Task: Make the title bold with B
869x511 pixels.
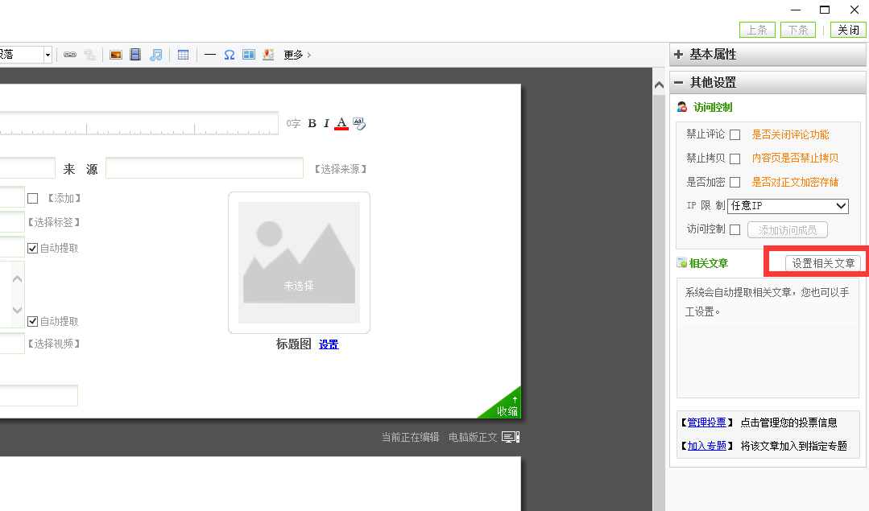Action: coord(312,123)
